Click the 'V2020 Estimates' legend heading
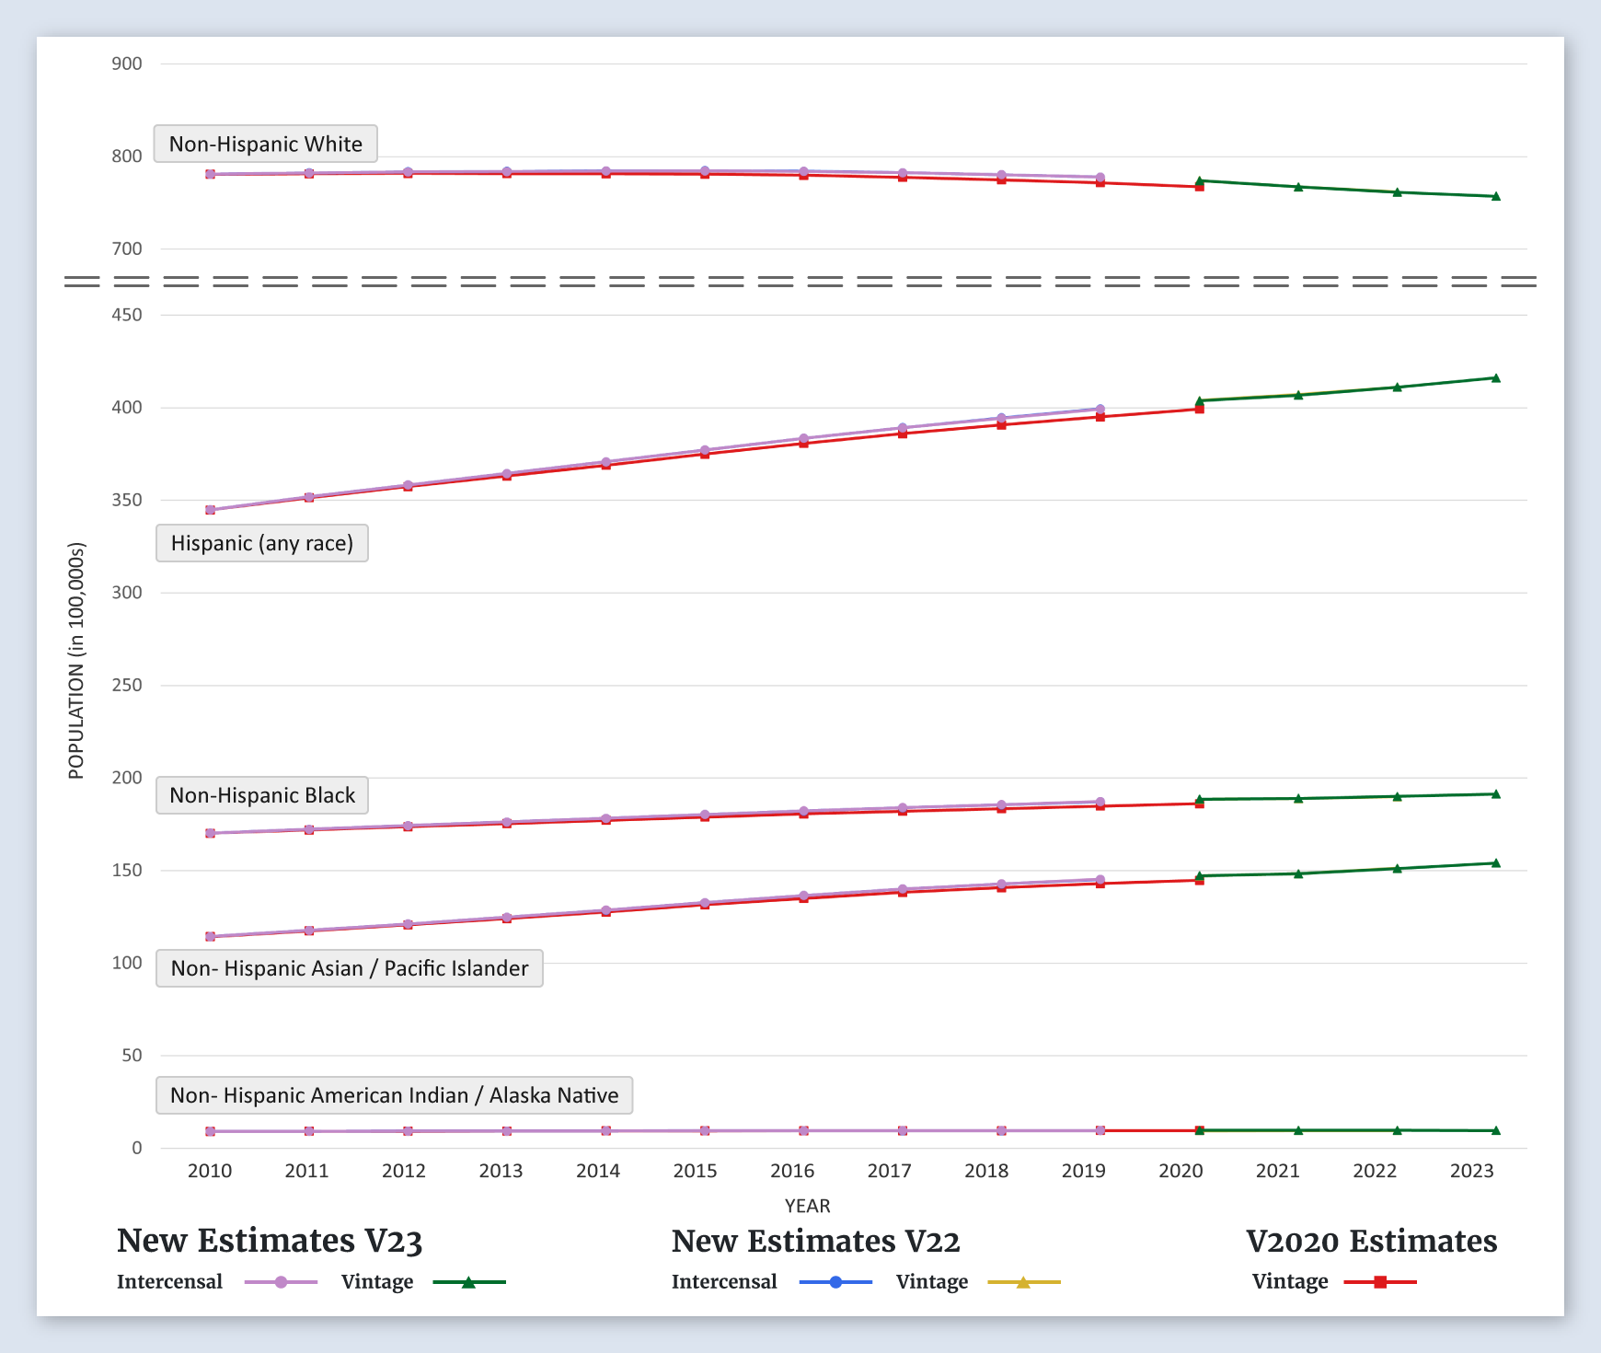The image size is (1601, 1353). (x=1371, y=1241)
